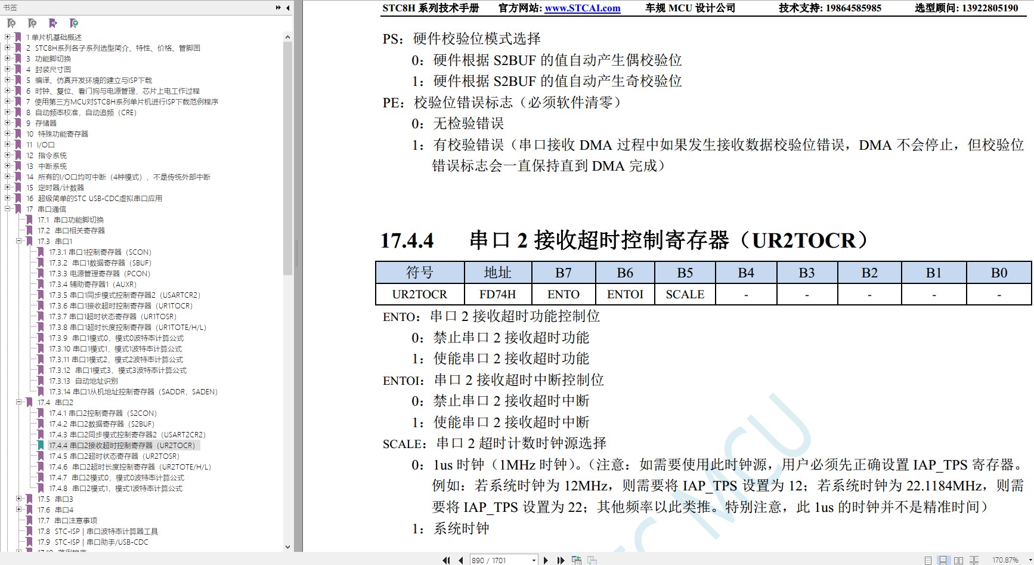Open bookmark 17.2 串口相关寄存器

click(x=72, y=230)
